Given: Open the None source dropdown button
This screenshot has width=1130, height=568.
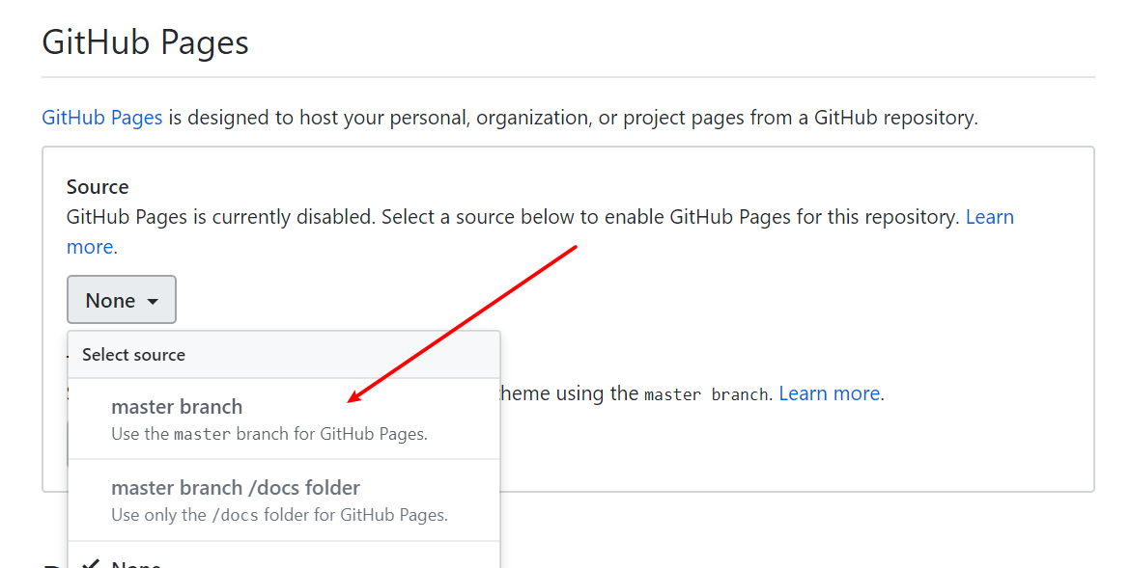Looking at the screenshot, I should click(x=121, y=300).
